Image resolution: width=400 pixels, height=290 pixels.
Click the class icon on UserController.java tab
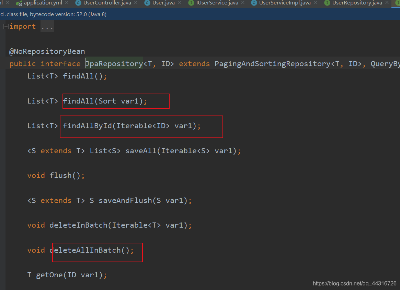78,3
